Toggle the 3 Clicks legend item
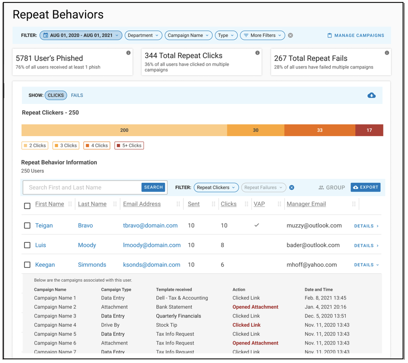Viewport: 408px width, 363px height. (x=66, y=146)
